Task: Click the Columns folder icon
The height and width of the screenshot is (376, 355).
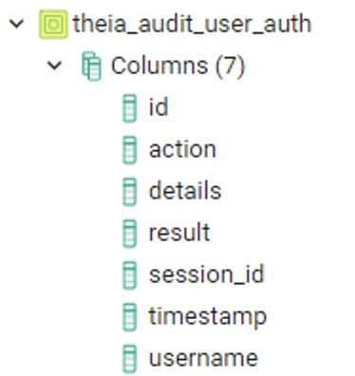Action: coord(91,66)
